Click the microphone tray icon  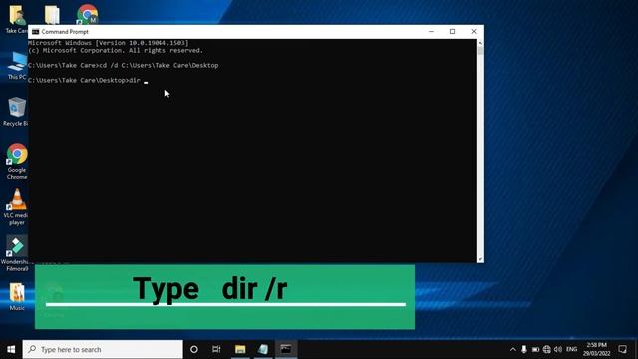coord(524,349)
